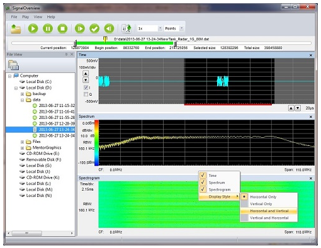Close the Spectrum panel
Viewport: 321px width, 248px height.
point(311,116)
